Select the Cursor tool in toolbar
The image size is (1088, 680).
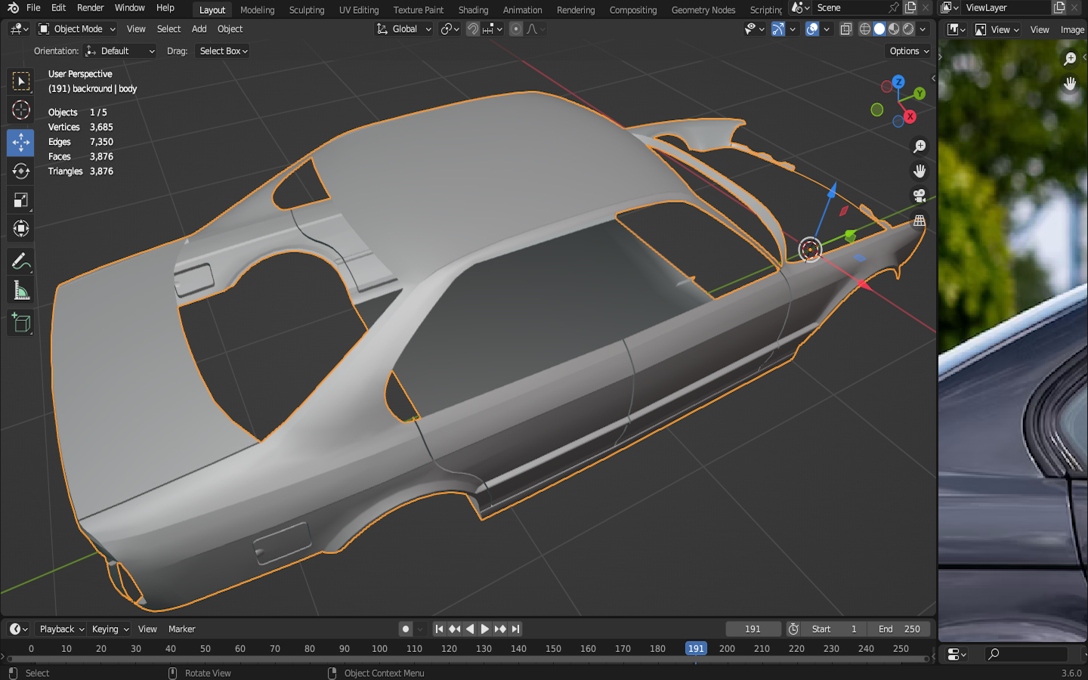coord(21,110)
